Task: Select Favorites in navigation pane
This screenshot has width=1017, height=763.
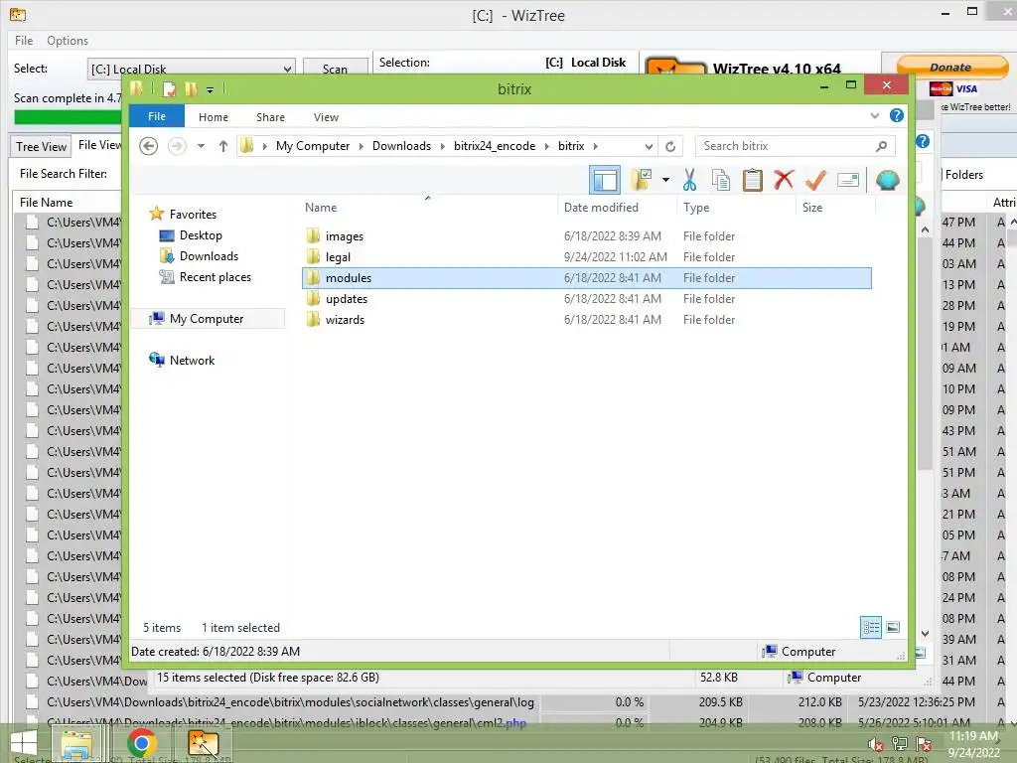Action: point(193,215)
